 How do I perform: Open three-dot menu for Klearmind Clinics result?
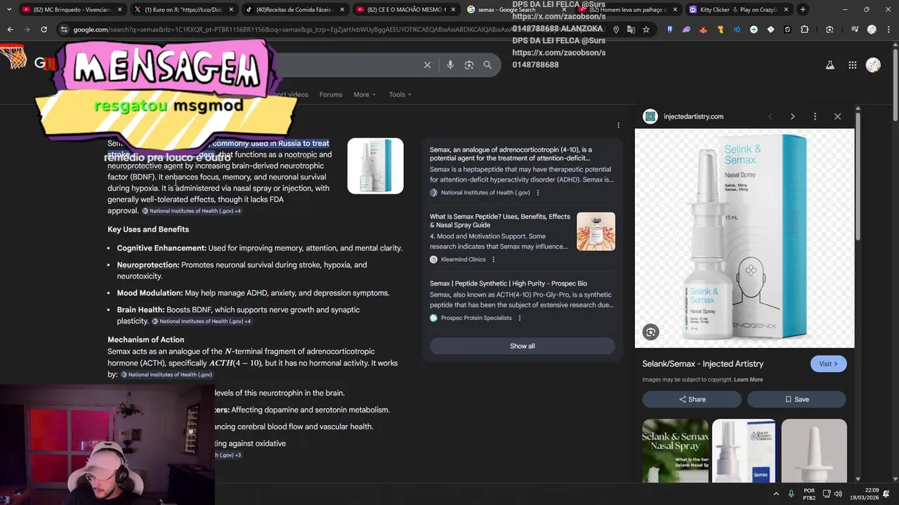click(x=493, y=260)
